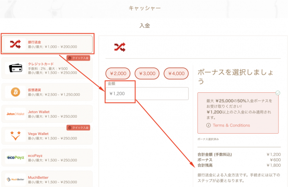Click the Bitcoin coin icon
This screenshot has width=288, height=187.
coord(16,92)
